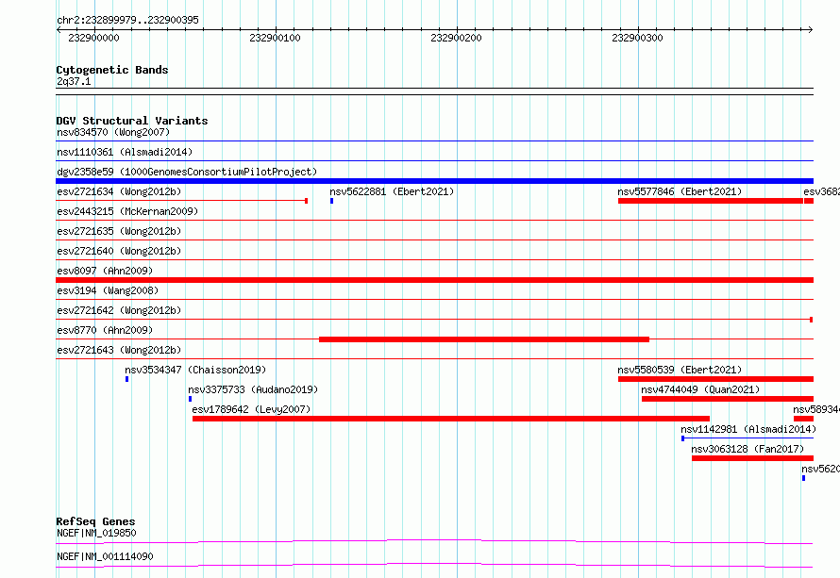Click ruler position 232900300
Viewport: 840px width, 578px height.
coord(637,38)
